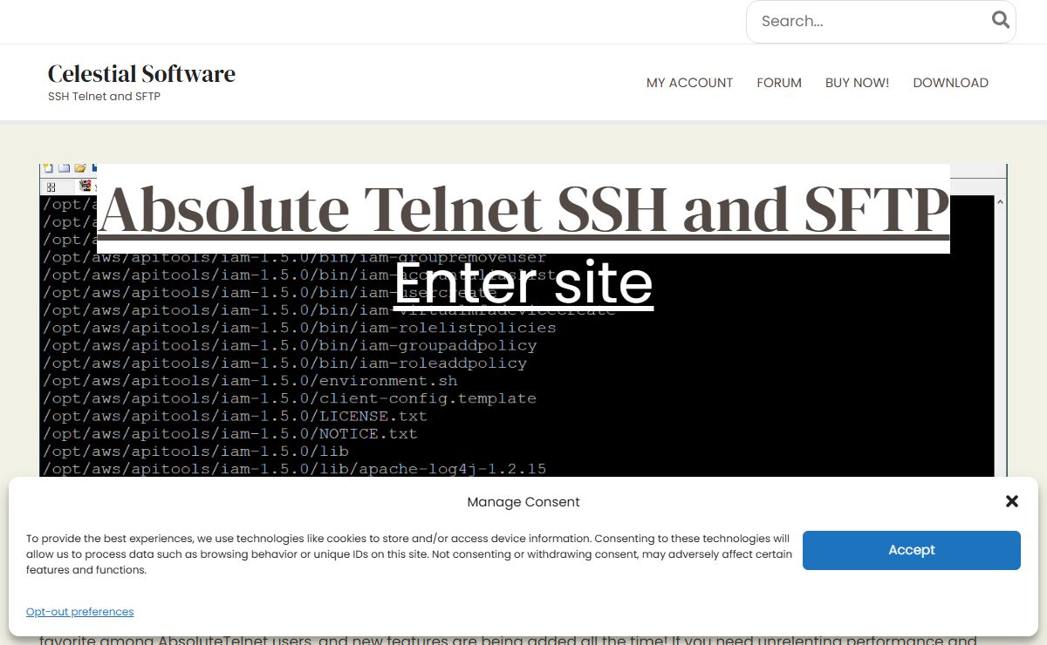Open Opt-out preferences link
The height and width of the screenshot is (645, 1047).
79,612
